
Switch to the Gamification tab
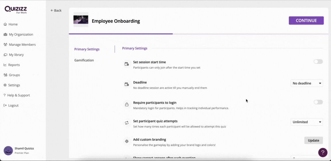pyautogui.click(x=84, y=60)
